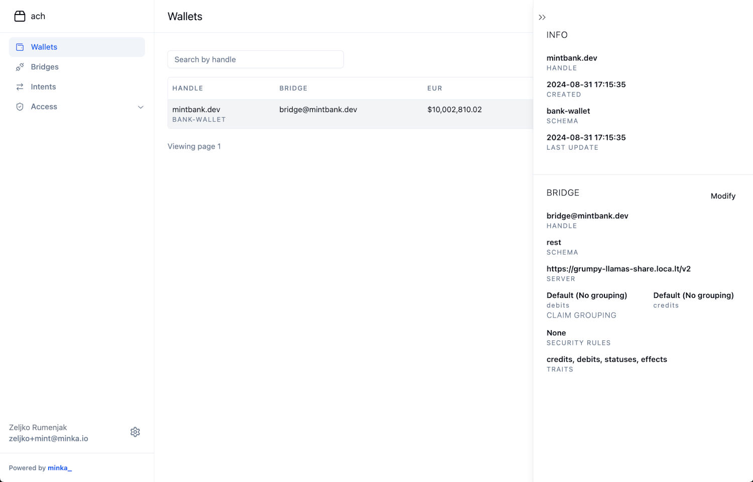Open settings via the gear icon
753x482 pixels.
click(135, 432)
